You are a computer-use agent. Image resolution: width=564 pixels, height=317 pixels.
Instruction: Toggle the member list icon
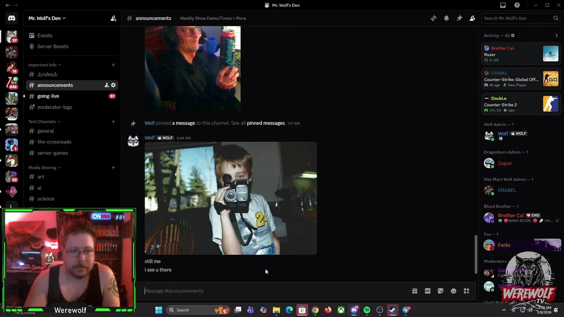(x=472, y=18)
